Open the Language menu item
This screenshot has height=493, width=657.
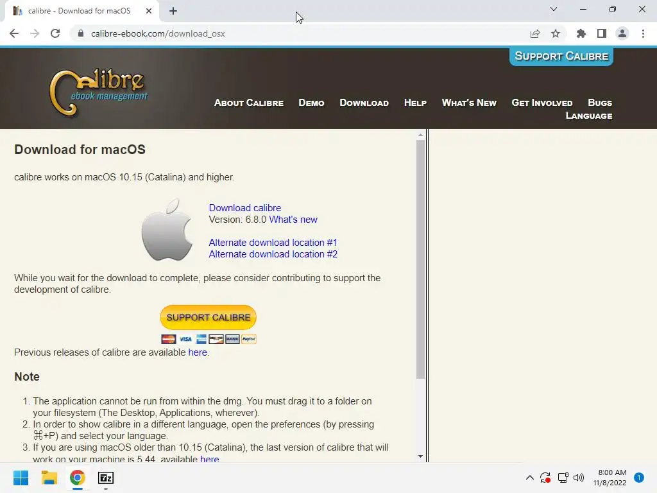coord(589,116)
